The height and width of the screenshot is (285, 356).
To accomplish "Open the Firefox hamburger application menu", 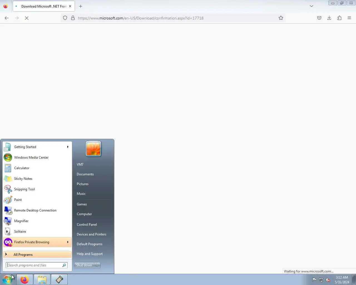I will click(x=349, y=18).
